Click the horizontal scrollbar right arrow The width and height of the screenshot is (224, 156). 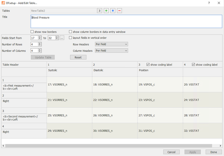click(220, 146)
